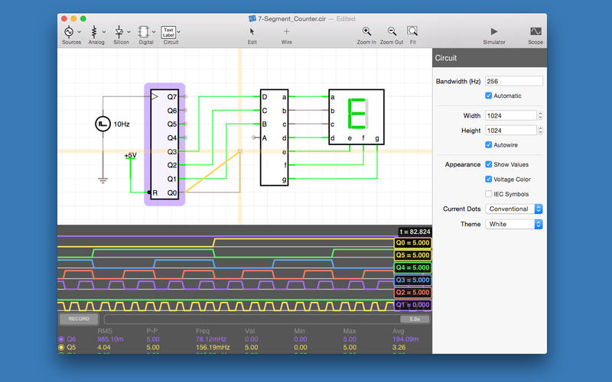Toggle the Voltage Color checkbox

coord(489,180)
